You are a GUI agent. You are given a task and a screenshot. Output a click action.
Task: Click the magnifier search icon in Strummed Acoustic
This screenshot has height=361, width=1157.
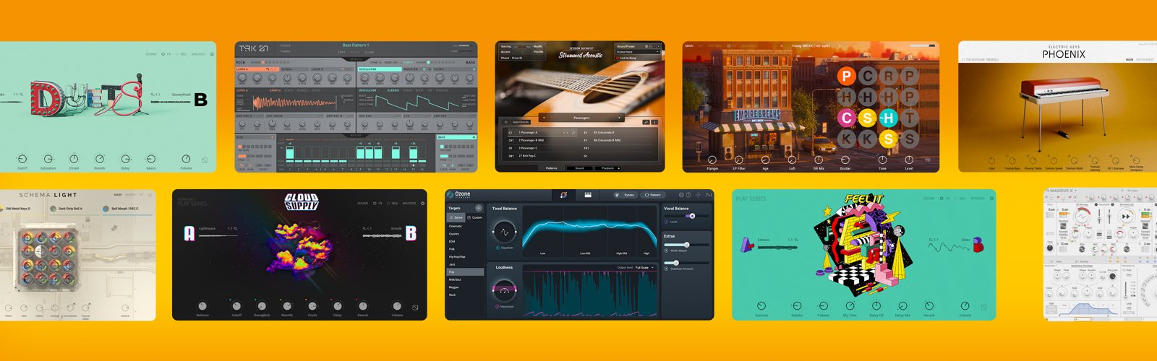tap(646, 122)
